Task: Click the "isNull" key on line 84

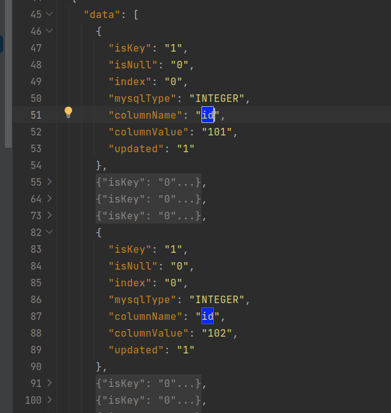Action: click(133, 266)
